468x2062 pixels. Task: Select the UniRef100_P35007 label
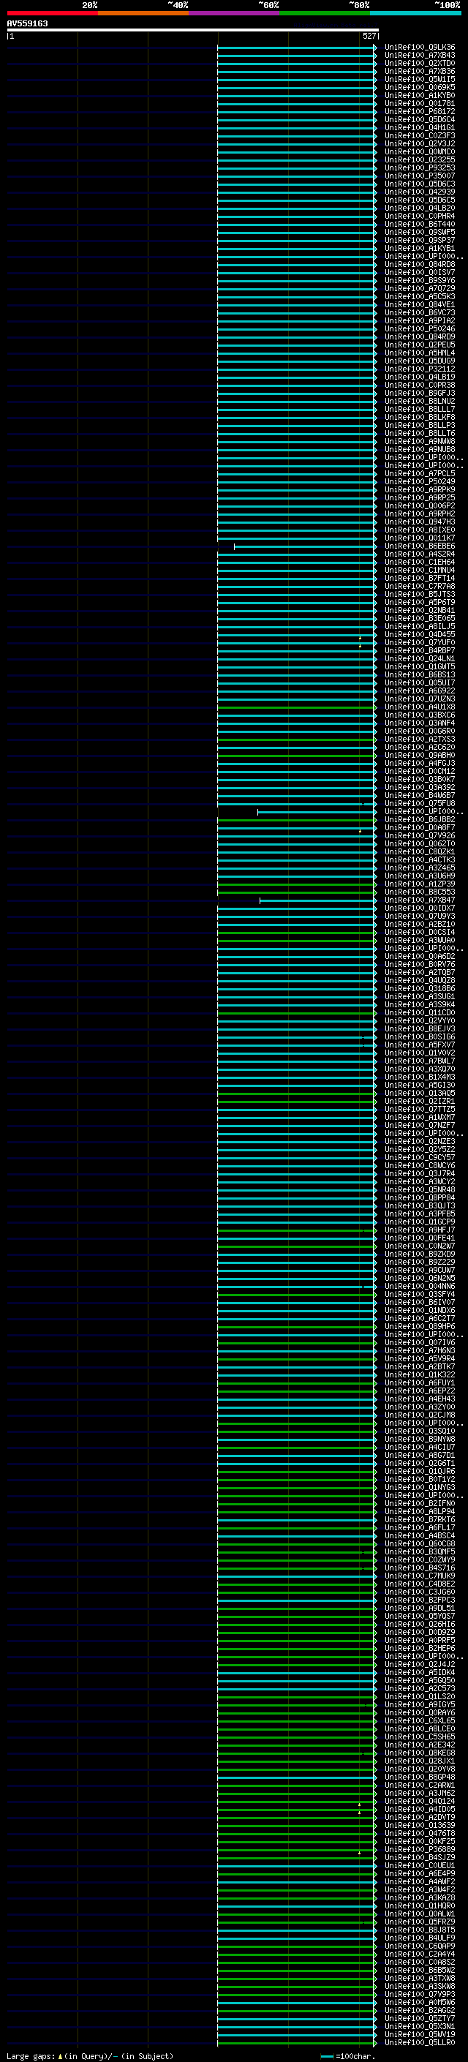[x=420, y=176]
